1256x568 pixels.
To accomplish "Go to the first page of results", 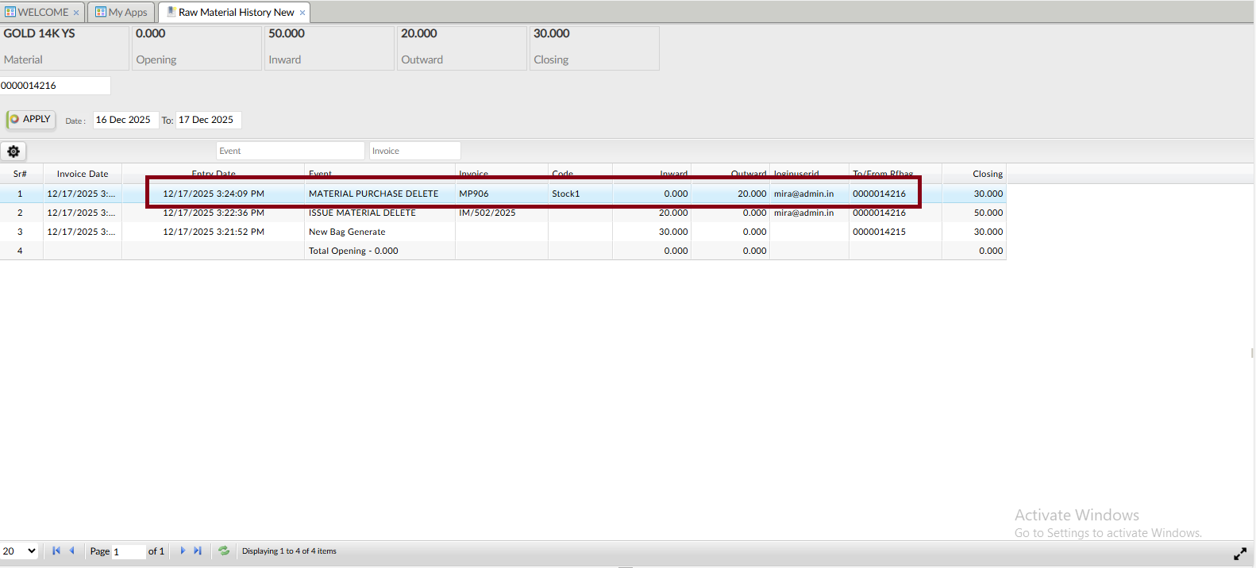I will coord(56,551).
